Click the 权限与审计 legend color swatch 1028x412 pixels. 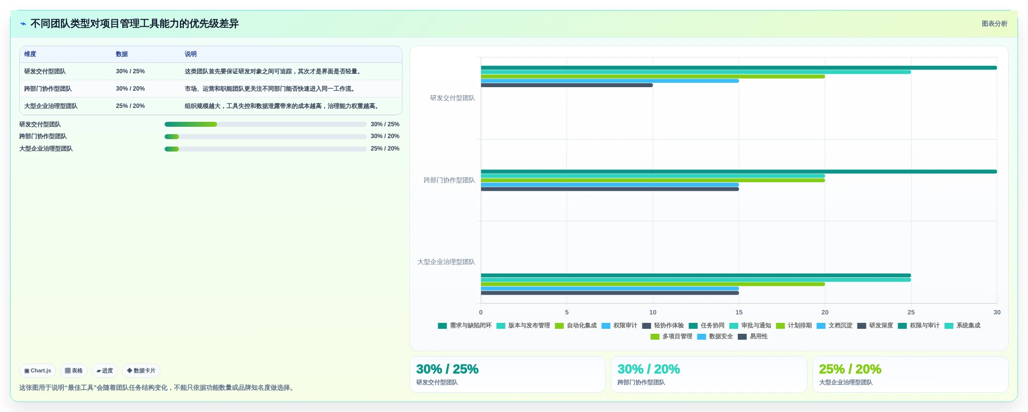tap(902, 326)
